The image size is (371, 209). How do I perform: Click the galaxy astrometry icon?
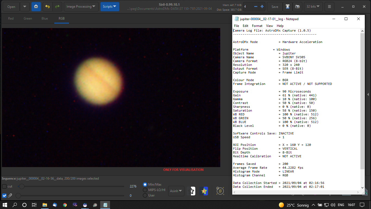220,191
